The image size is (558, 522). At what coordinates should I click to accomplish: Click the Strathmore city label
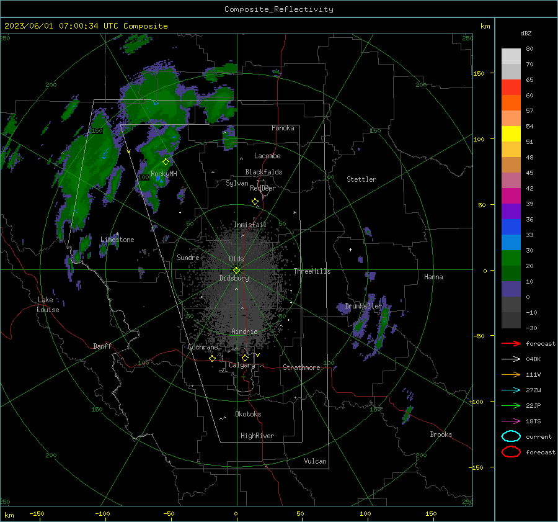(301, 367)
